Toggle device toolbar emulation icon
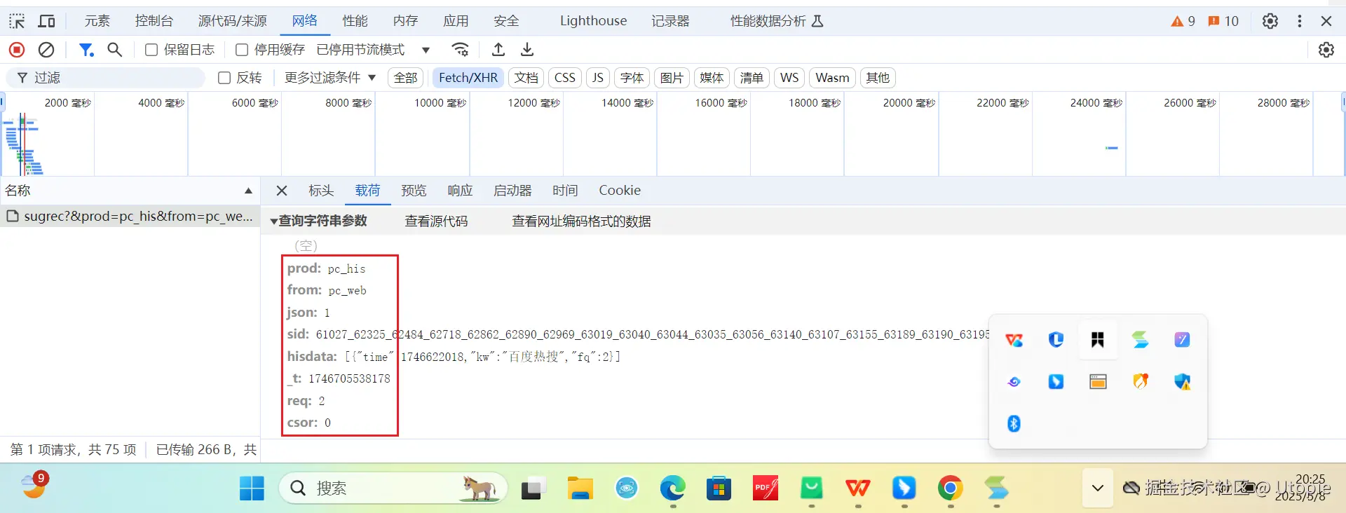The height and width of the screenshot is (513, 1346). (46, 21)
